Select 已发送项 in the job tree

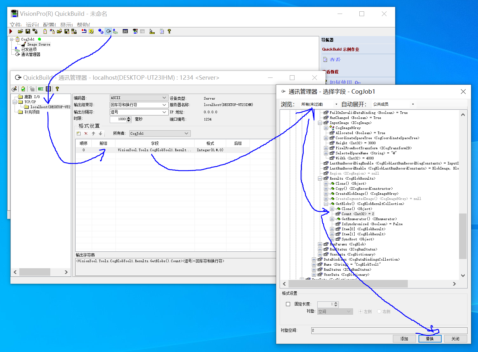click(29, 49)
